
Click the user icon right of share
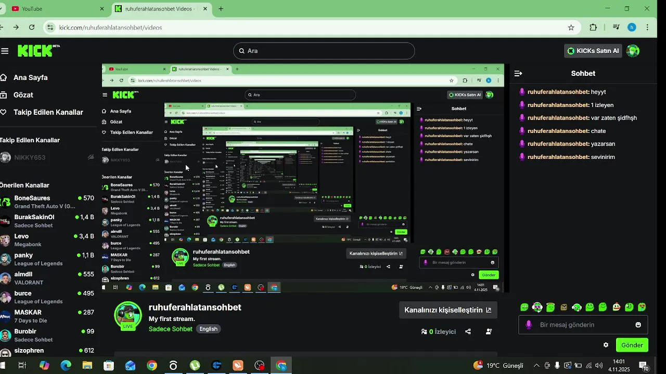[489, 331]
